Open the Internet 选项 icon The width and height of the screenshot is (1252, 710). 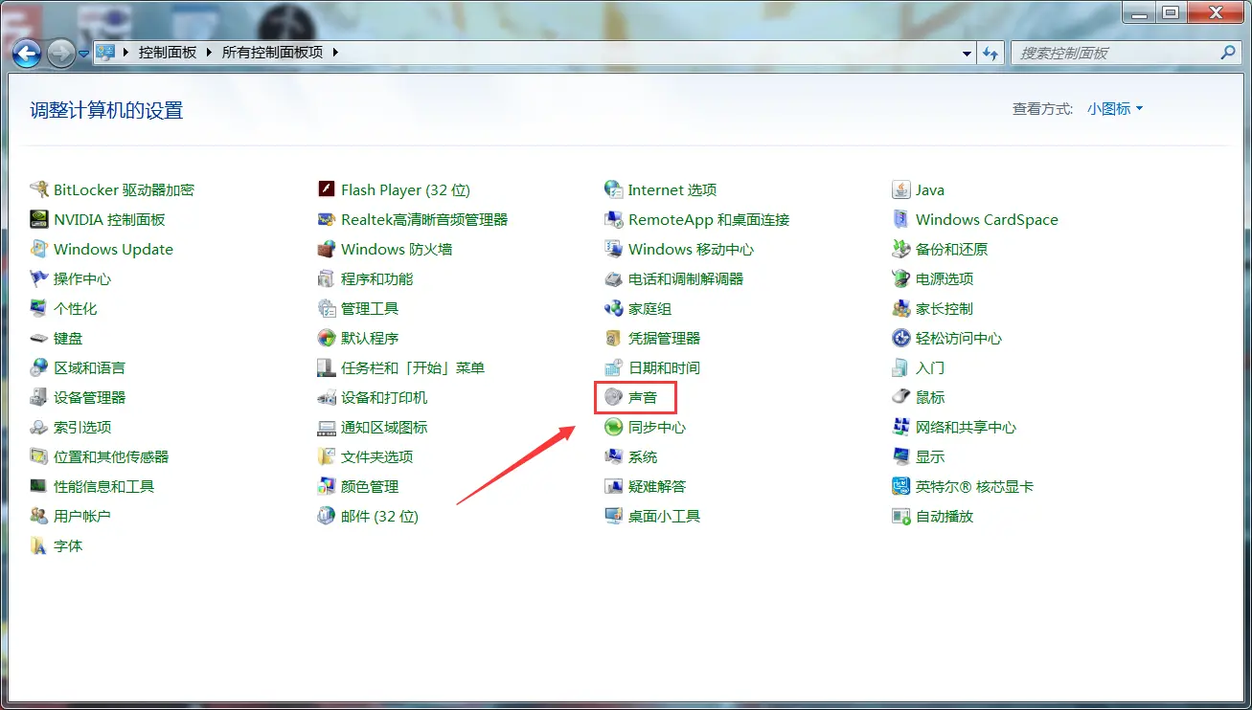click(613, 189)
